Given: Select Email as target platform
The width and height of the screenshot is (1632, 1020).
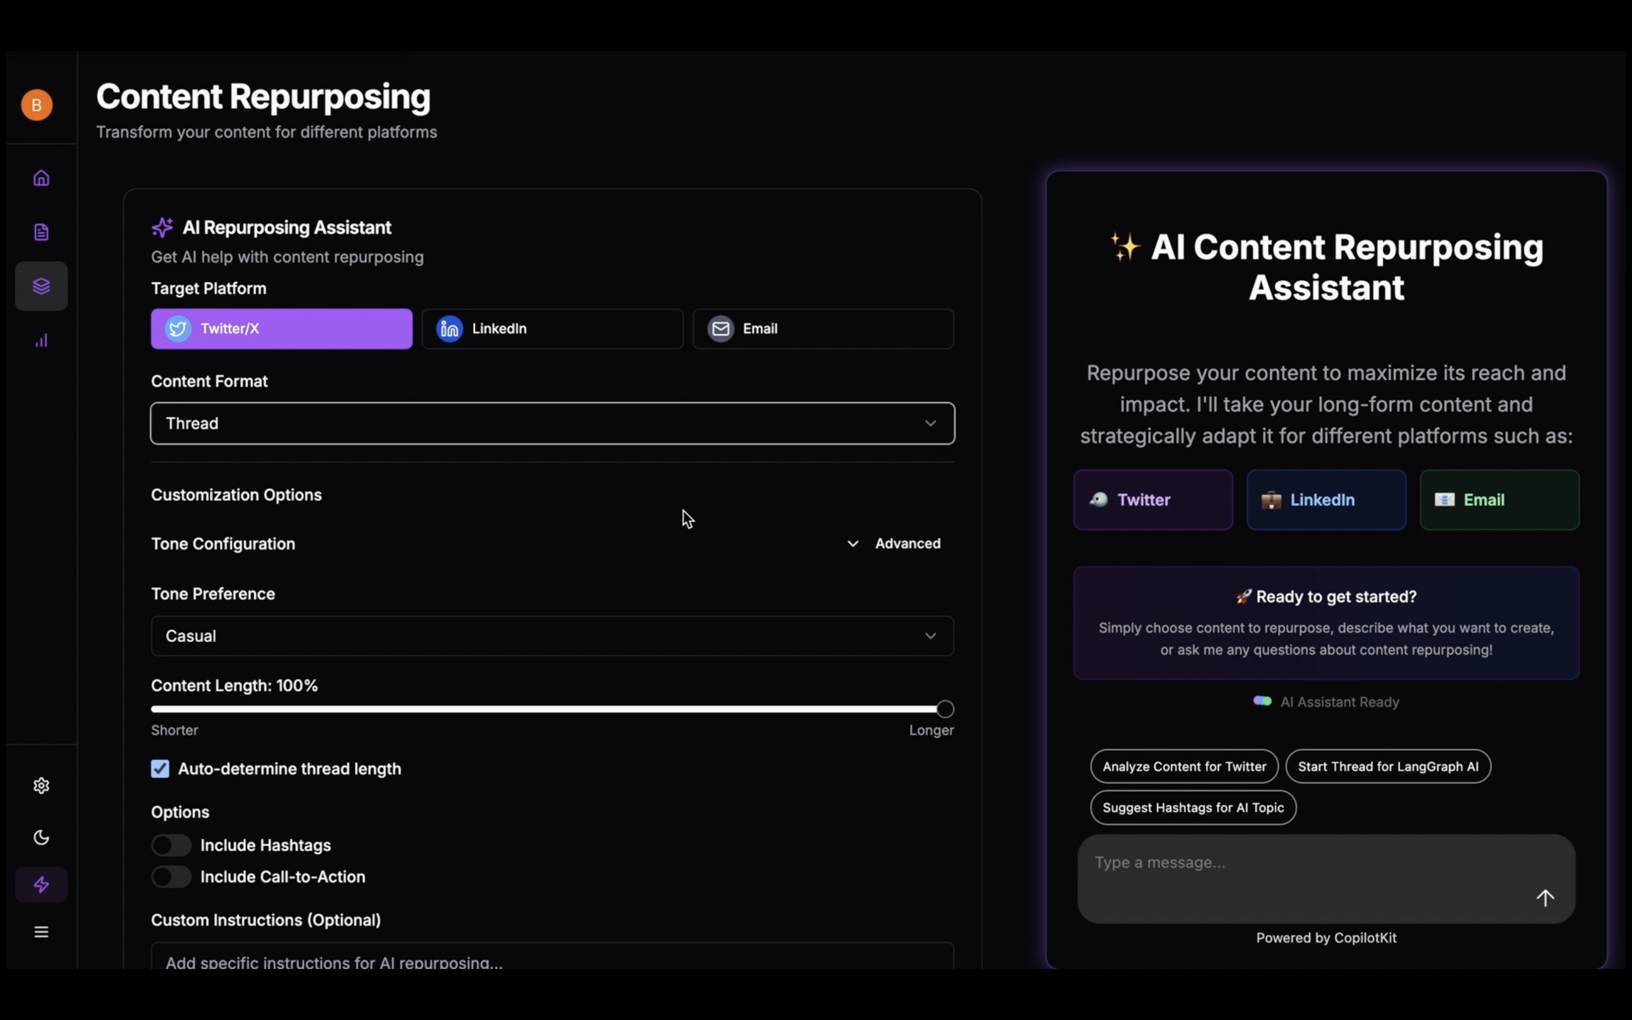Looking at the screenshot, I should (823, 329).
